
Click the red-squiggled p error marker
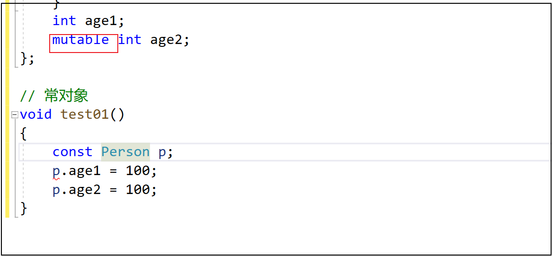56,171
